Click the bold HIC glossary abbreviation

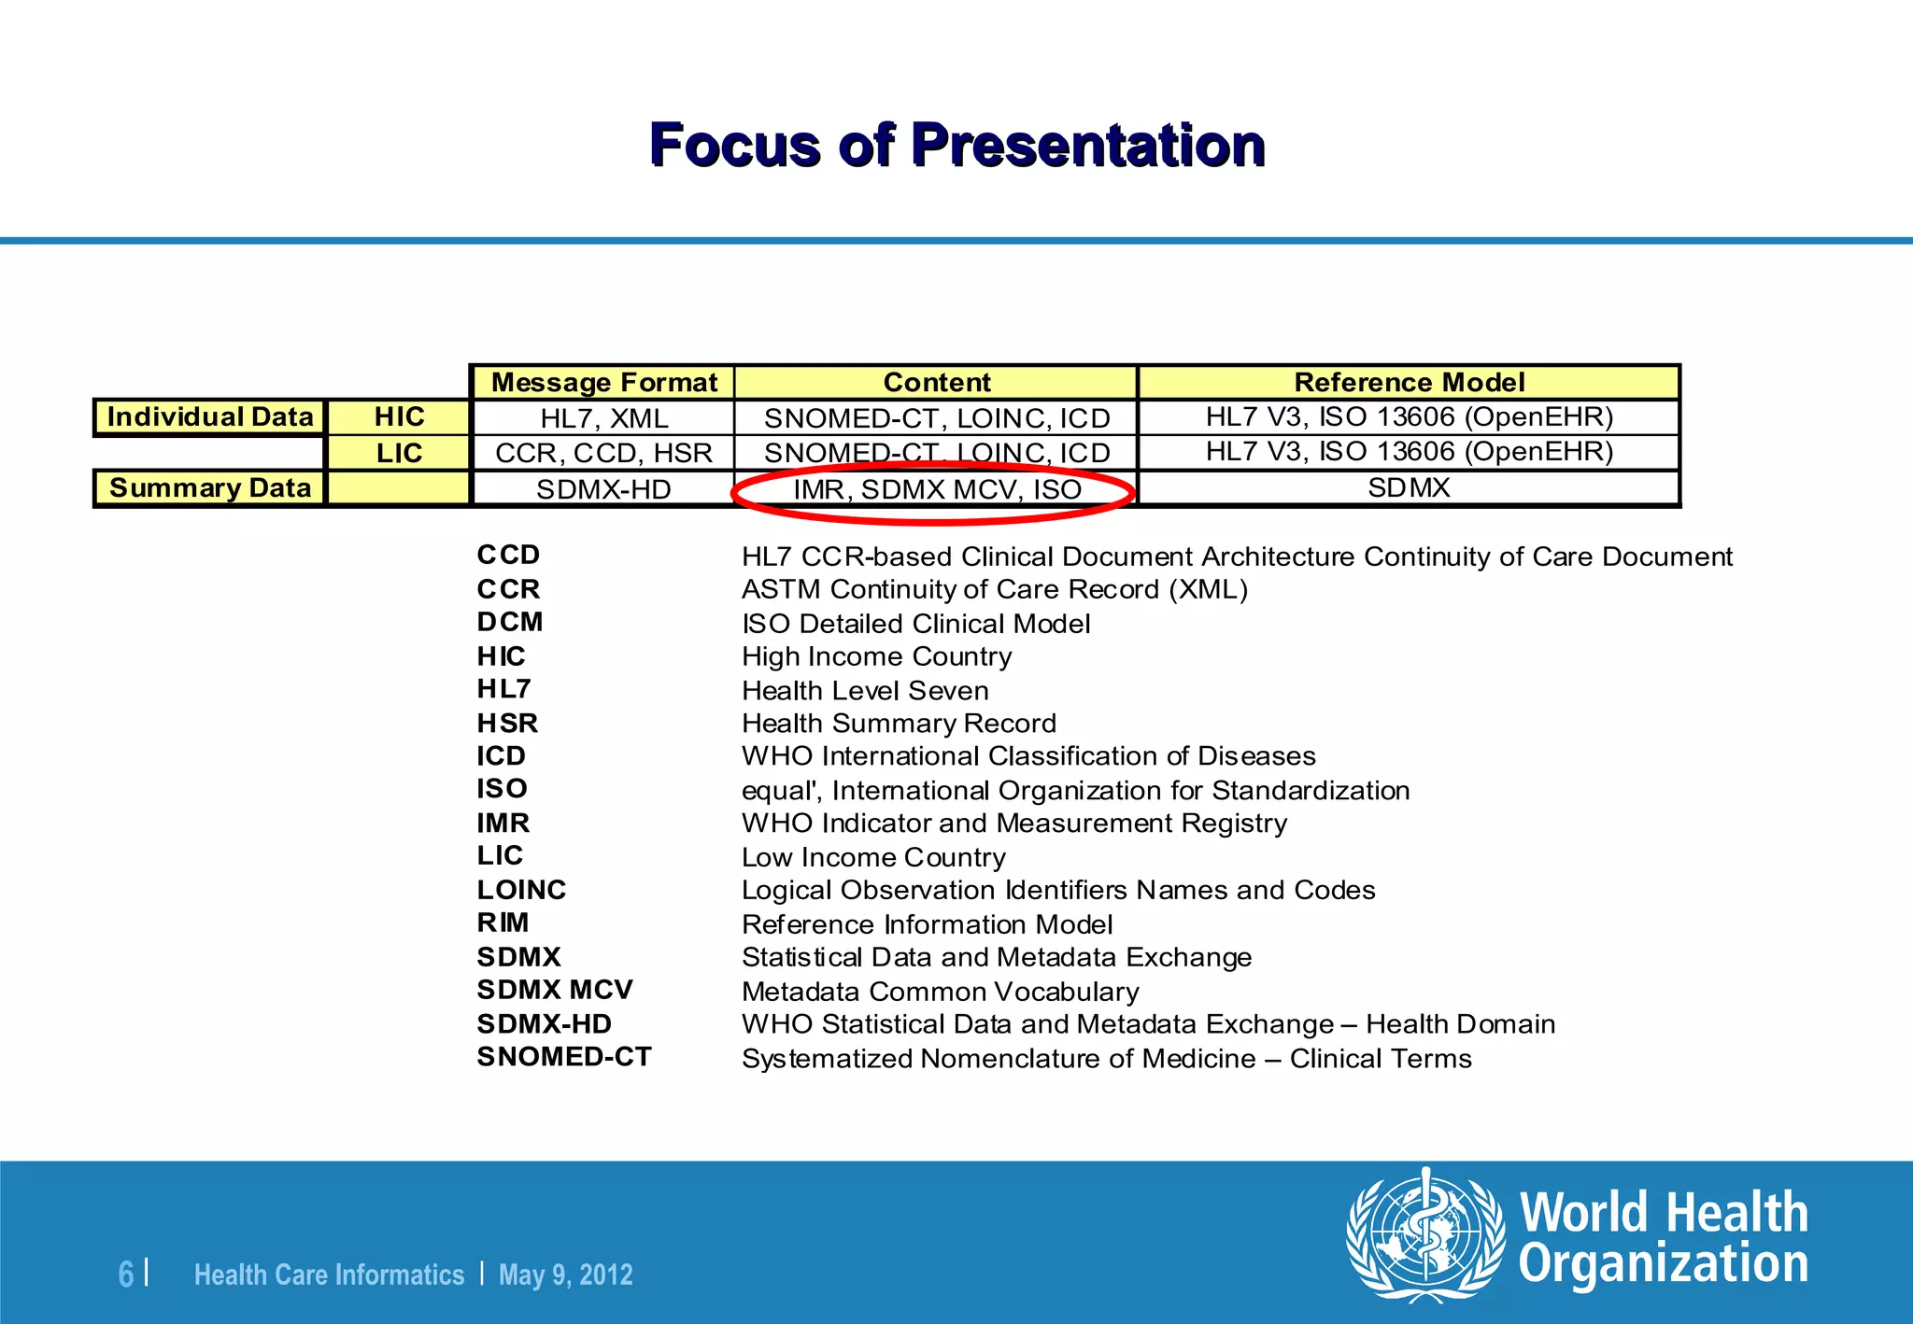[x=501, y=656]
